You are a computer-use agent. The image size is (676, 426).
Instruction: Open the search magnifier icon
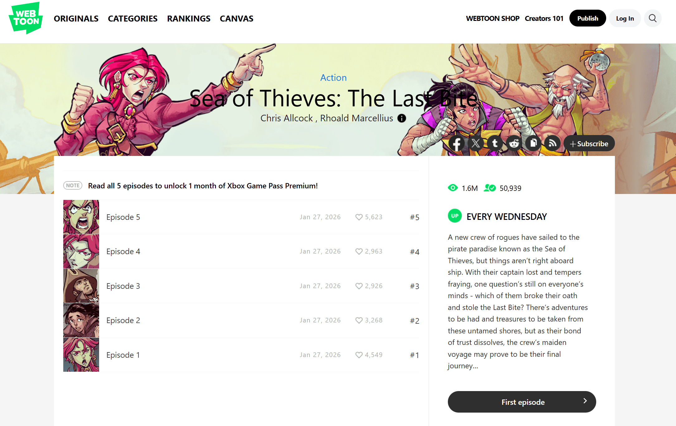click(653, 18)
